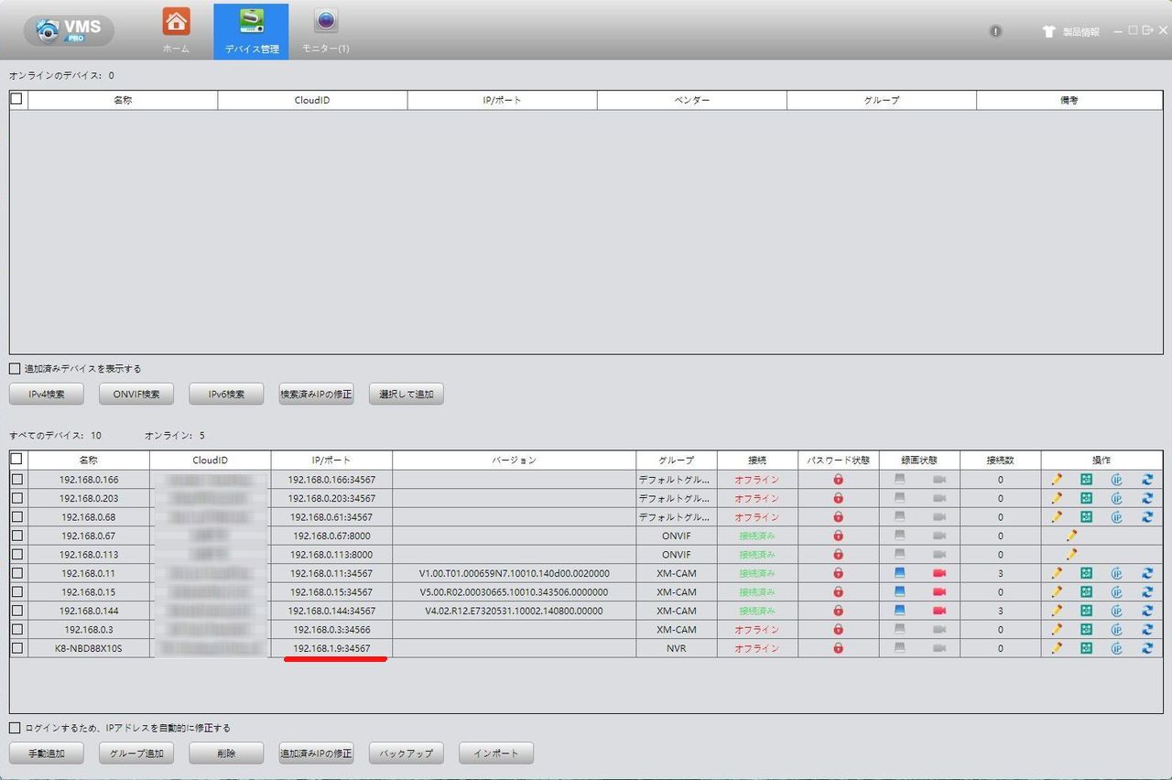Image resolution: width=1172 pixels, height=780 pixels.
Task: Click the logout arrow icon in title bar
Action: 1148,30
